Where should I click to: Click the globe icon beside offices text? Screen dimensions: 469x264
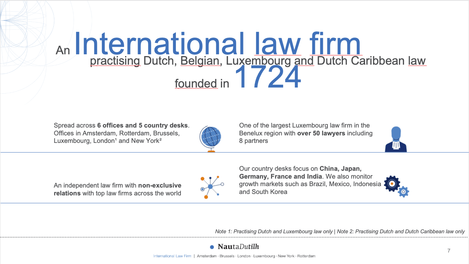211,139
